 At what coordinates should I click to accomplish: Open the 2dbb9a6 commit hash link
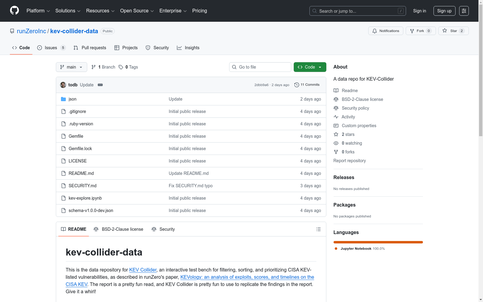(261, 85)
